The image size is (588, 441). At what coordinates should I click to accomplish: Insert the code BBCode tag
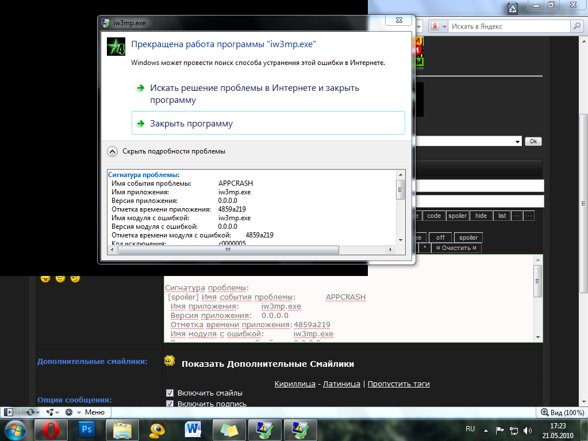[434, 216]
